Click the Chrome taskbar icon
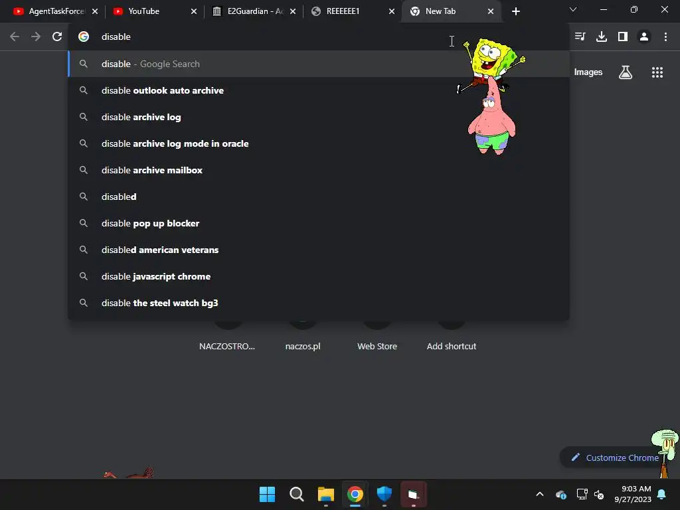This screenshot has width=680, height=510. [x=355, y=494]
